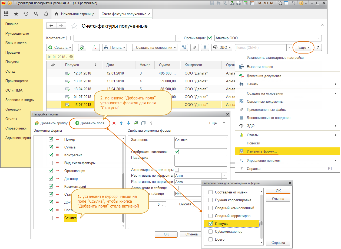This screenshot has width=341, height=249.
Task: Toggle Отображать заголовок checkbox
Action: pyautogui.click(x=177, y=152)
